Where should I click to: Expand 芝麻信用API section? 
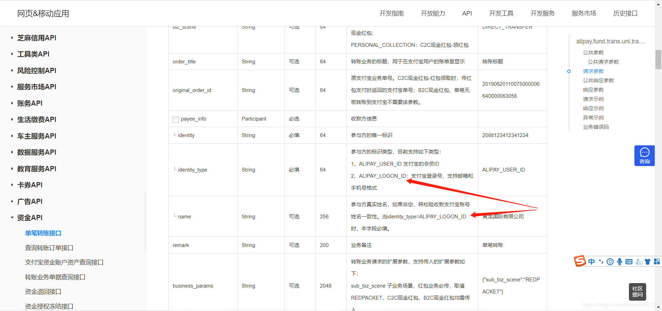[x=37, y=38]
